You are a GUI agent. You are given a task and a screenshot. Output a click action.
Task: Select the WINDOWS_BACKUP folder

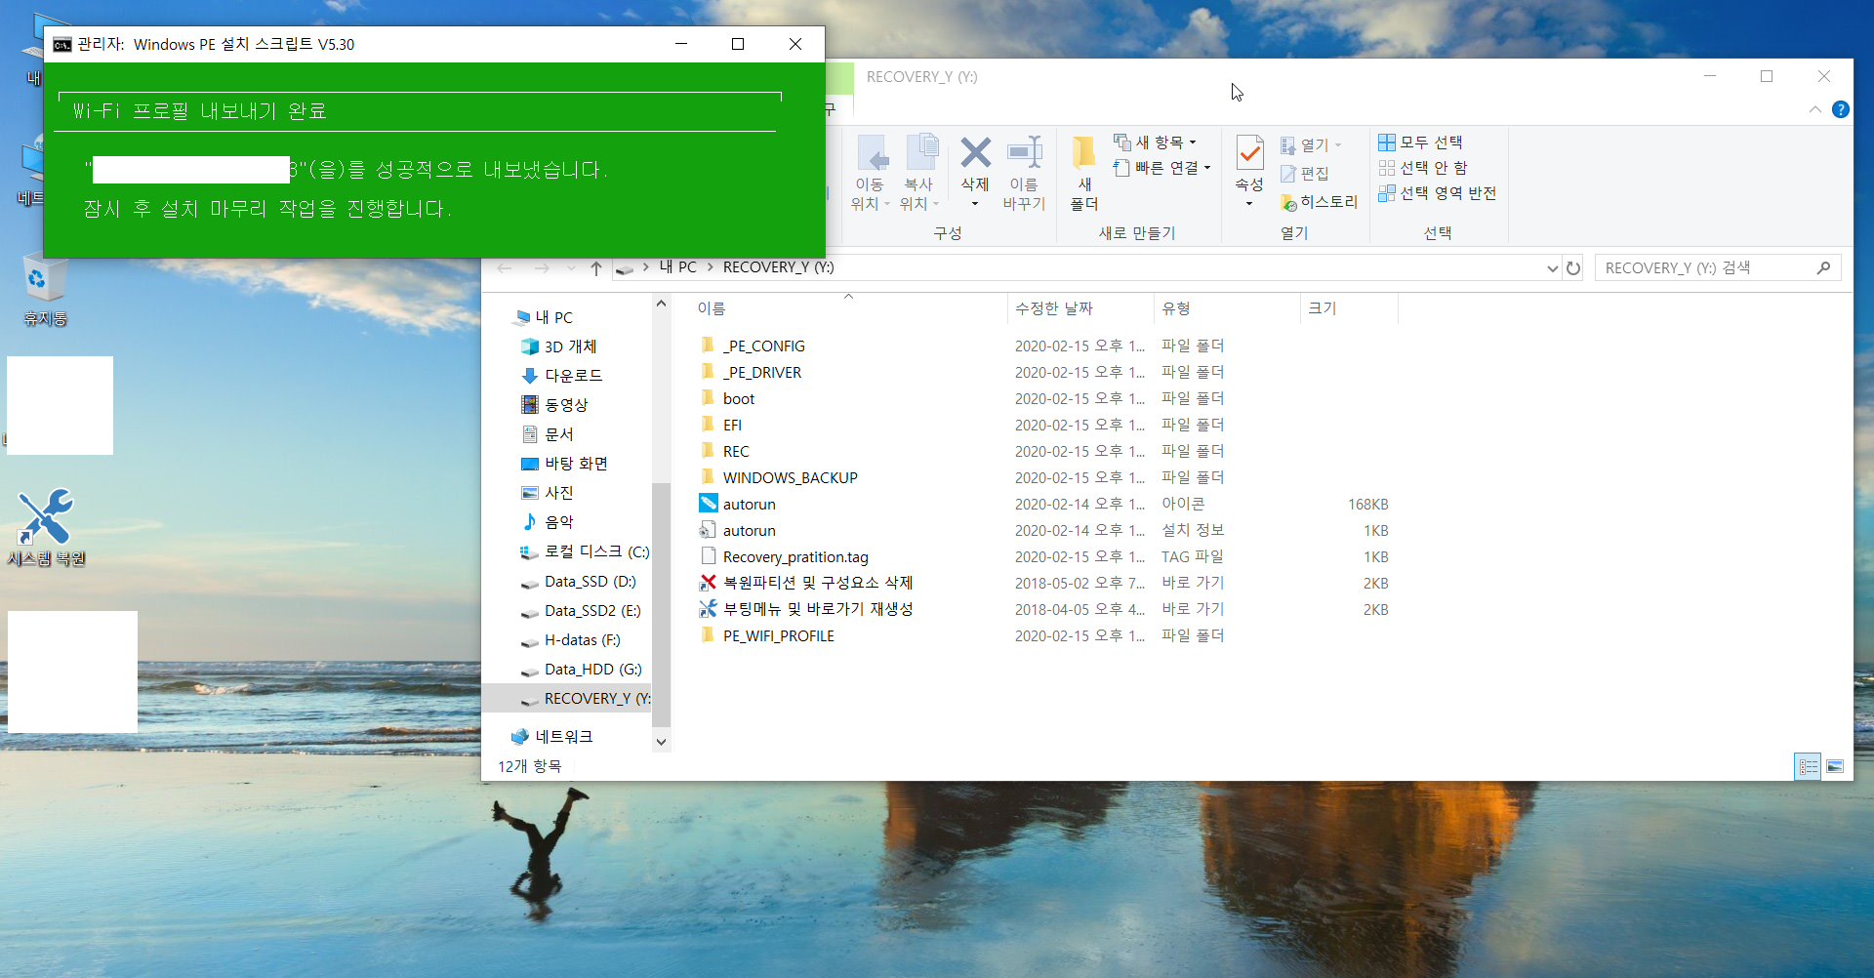[x=790, y=477]
